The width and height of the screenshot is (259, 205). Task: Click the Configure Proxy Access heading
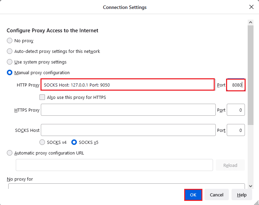(x=52, y=31)
